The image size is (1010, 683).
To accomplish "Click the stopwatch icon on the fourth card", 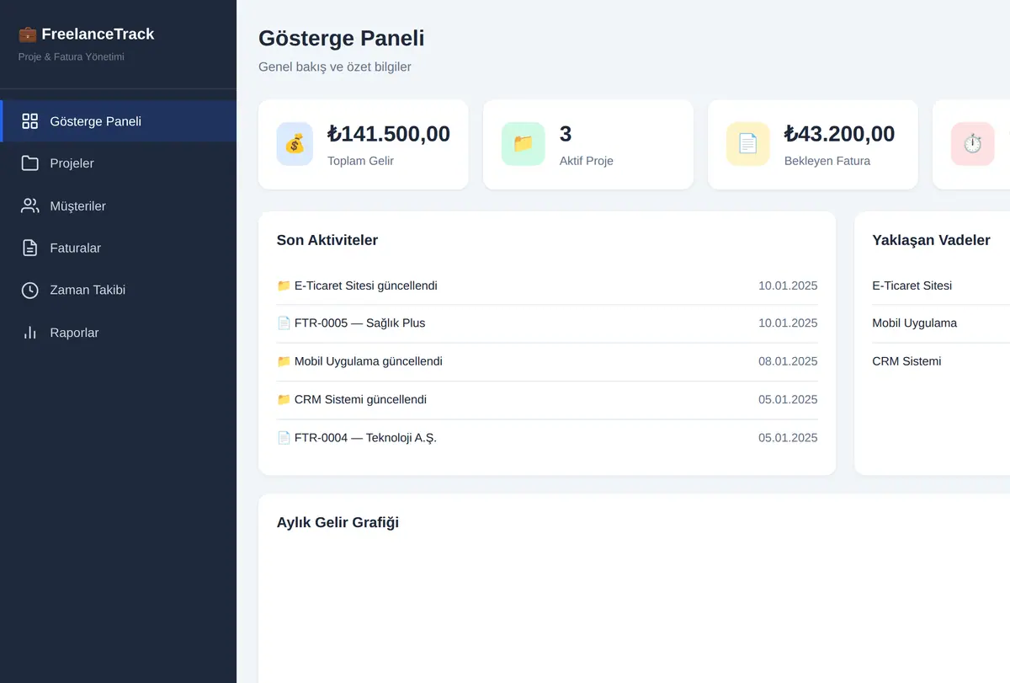I will tap(973, 144).
